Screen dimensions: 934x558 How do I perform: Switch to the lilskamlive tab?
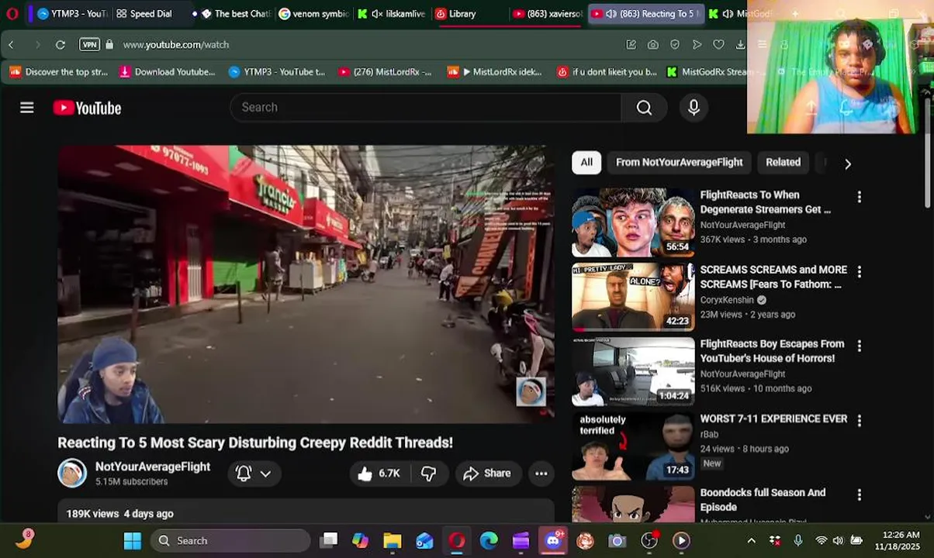(x=392, y=14)
